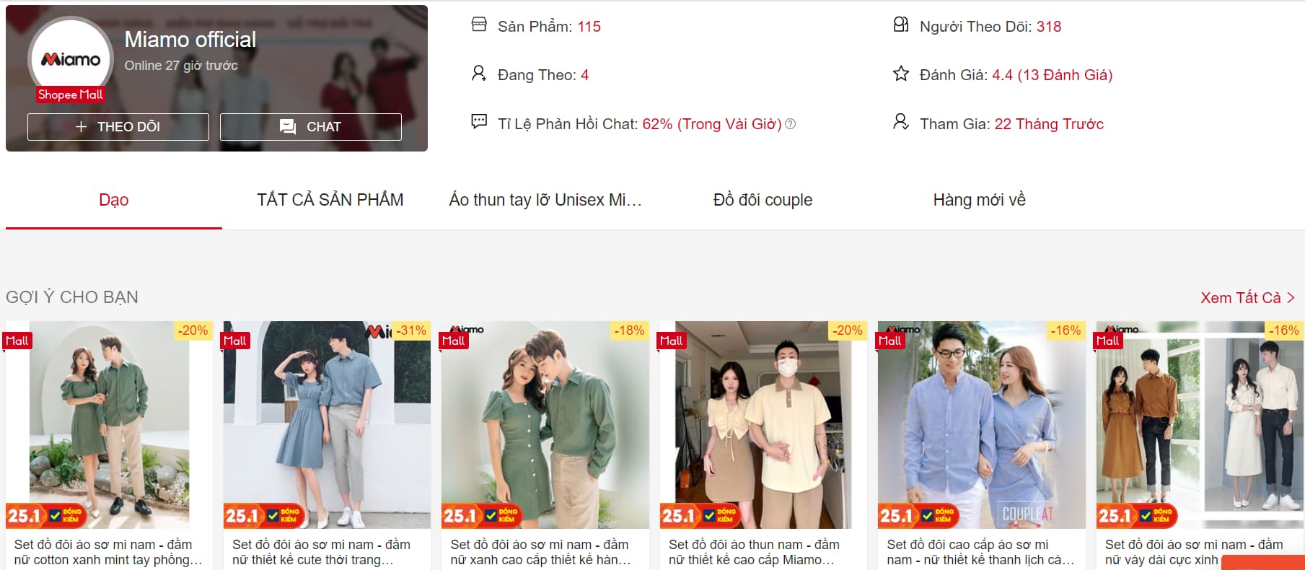Open the 4.4 rating reviews link
Viewport: 1305px width, 570px height.
click(x=1052, y=75)
